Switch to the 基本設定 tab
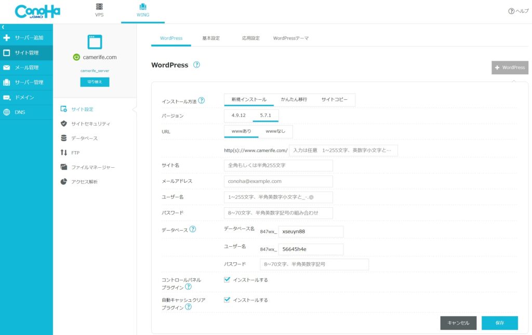 tap(211, 38)
